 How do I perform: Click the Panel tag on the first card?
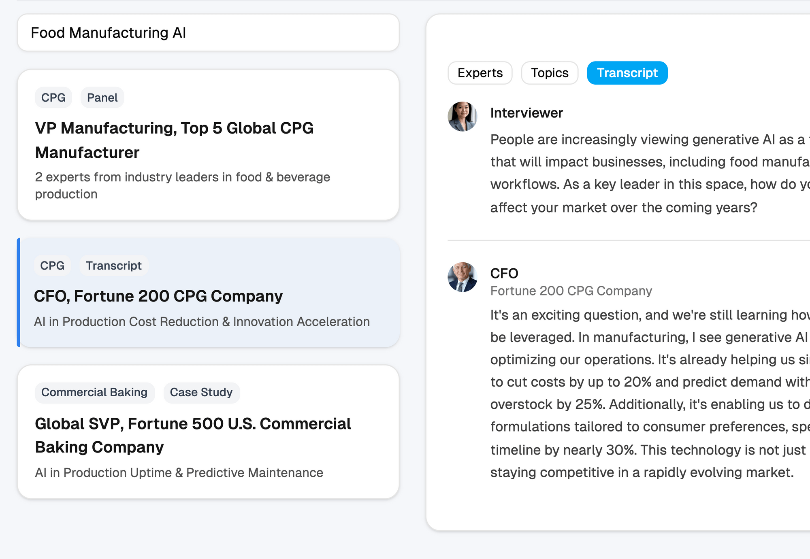pos(102,98)
